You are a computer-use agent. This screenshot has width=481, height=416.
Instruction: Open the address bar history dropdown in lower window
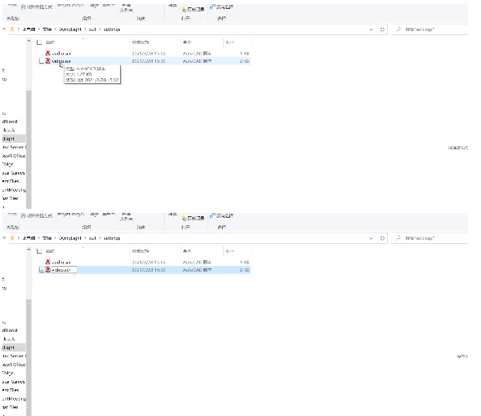pos(372,238)
